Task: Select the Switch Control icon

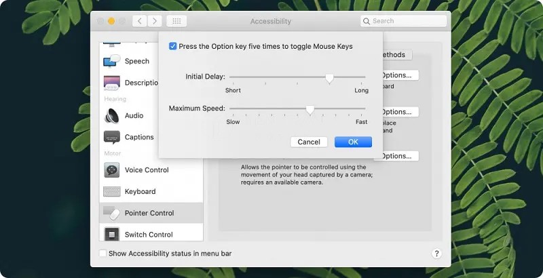Action: pos(112,235)
